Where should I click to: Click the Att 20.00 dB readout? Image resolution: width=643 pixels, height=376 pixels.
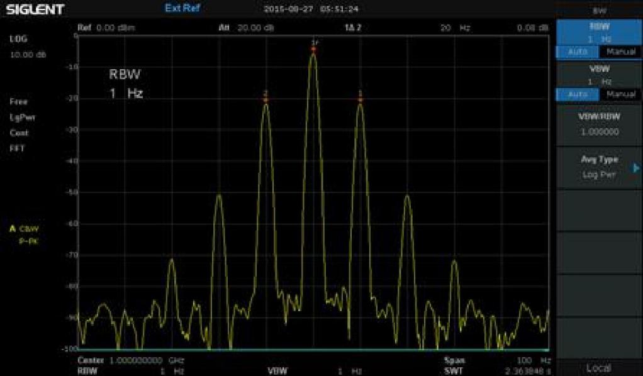point(246,28)
